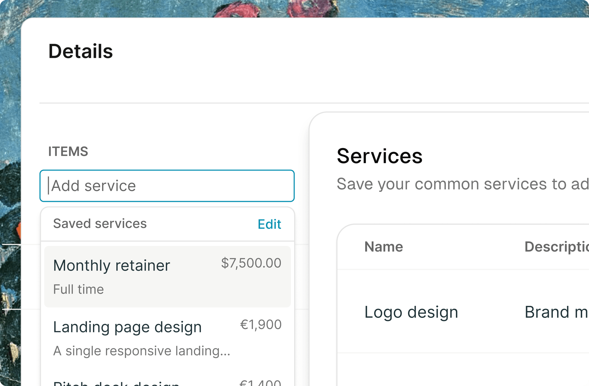Click the painted artwork background

point(10,106)
